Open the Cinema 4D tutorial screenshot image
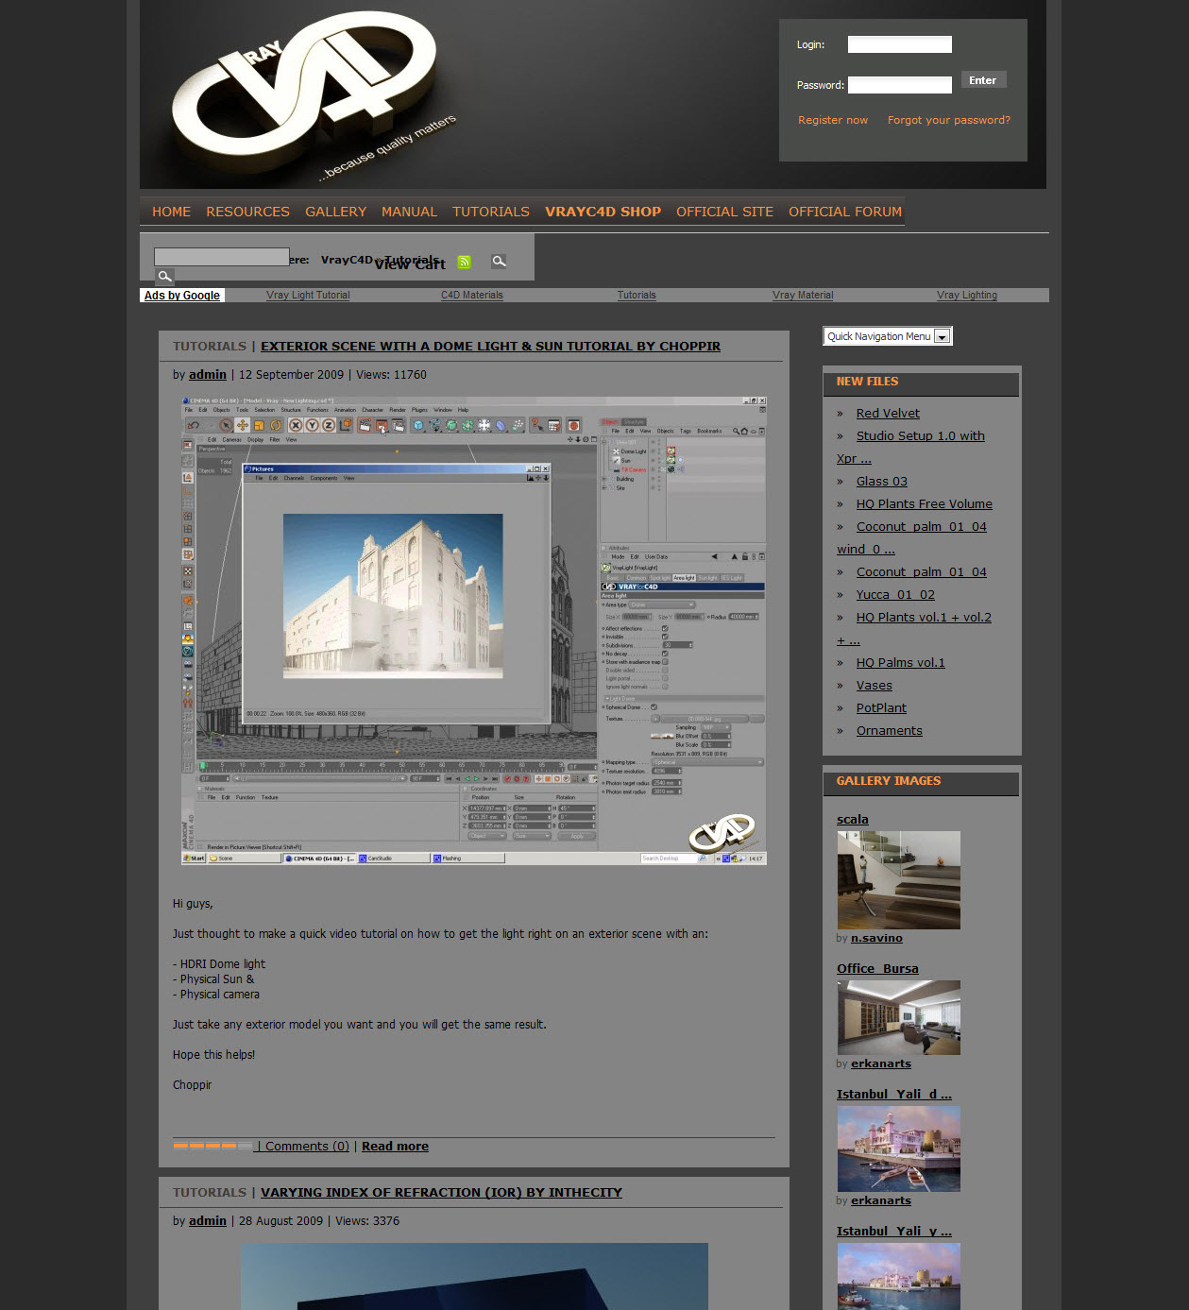This screenshot has width=1189, height=1310. pyautogui.click(x=474, y=630)
